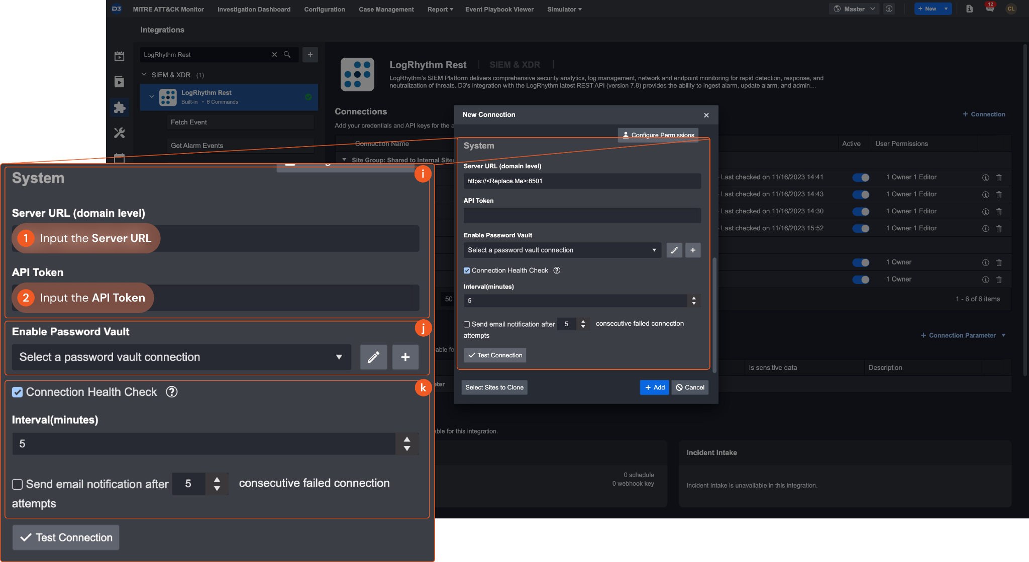Open the Master site dropdown

pos(854,9)
